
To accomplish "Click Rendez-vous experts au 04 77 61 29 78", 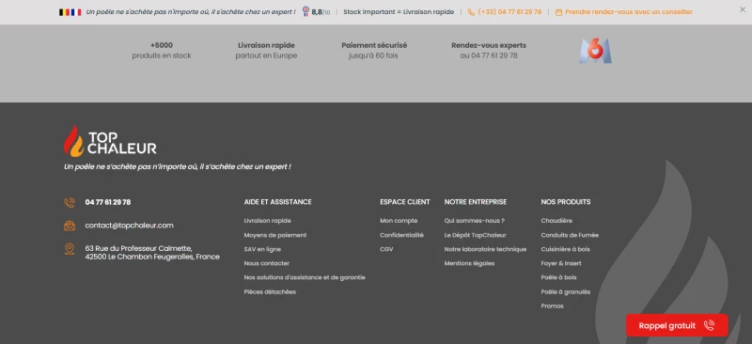I will tap(489, 51).
